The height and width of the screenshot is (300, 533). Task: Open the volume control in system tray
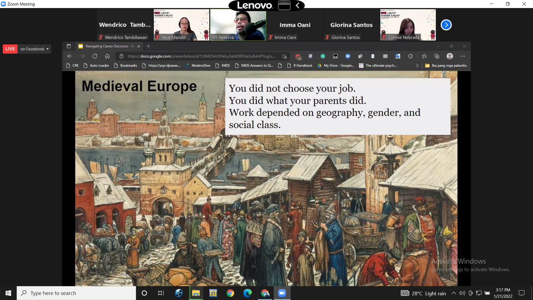point(462,293)
